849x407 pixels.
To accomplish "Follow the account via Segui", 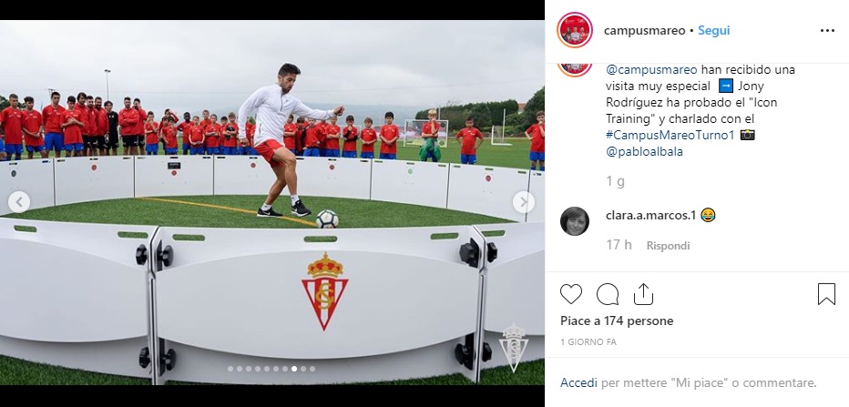I will [x=713, y=31].
